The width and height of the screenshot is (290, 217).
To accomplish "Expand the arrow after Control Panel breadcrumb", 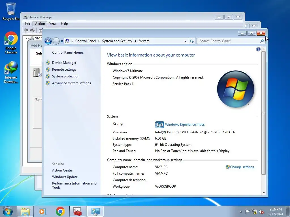I will pos(99,41).
